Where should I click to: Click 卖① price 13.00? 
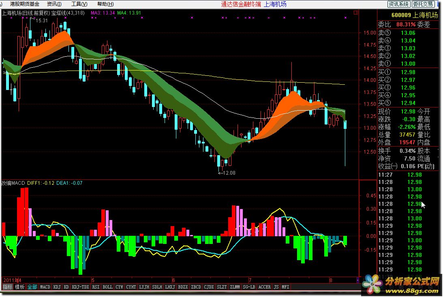point(408,64)
